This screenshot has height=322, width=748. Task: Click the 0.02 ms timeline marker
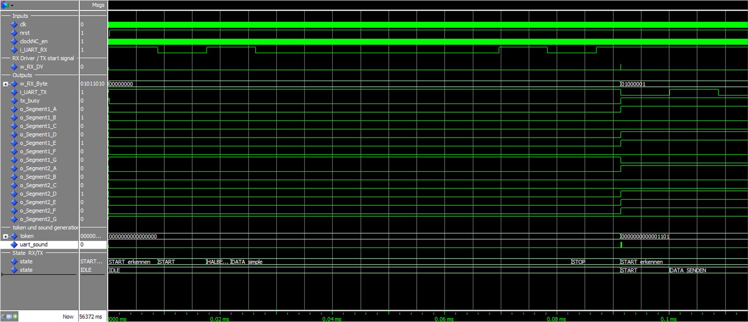point(220,319)
